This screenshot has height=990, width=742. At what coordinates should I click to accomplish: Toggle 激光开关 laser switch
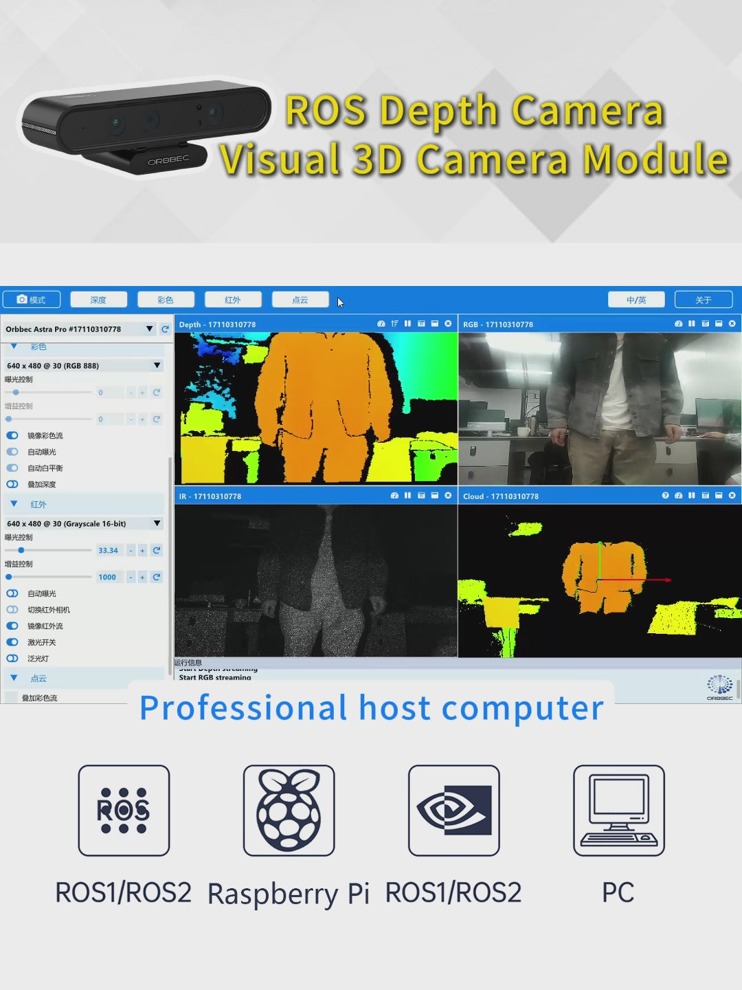pyautogui.click(x=12, y=642)
